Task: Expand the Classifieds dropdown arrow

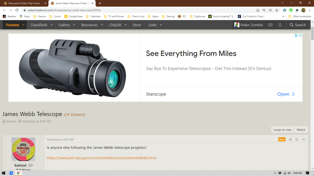Action: click(52, 25)
